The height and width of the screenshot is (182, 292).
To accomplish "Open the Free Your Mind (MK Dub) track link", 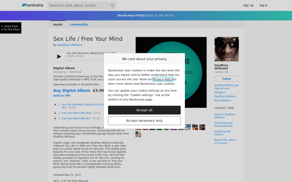I will [x=76, y=113].
